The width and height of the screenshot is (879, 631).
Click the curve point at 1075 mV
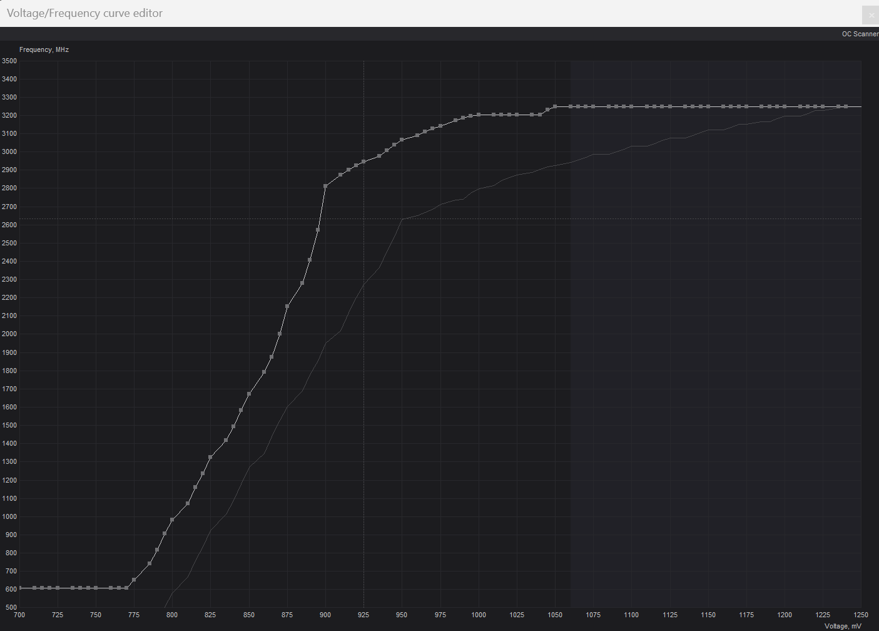point(593,106)
